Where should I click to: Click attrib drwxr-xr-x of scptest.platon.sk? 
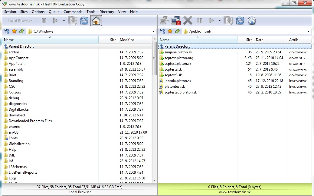click(297, 64)
